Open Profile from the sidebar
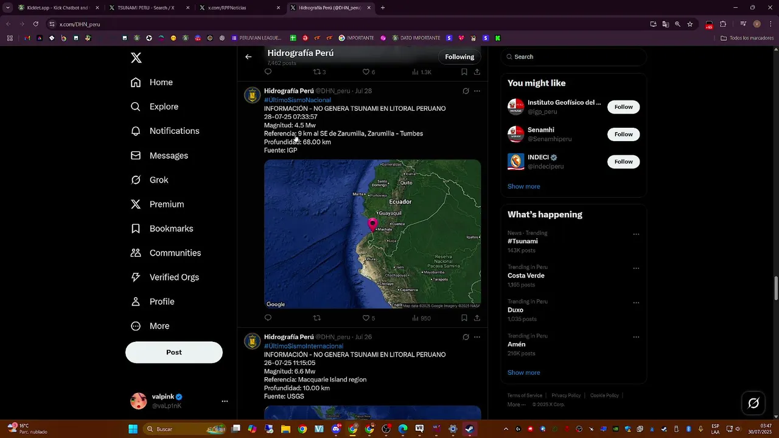The width and height of the screenshot is (779, 438). tap(153, 302)
